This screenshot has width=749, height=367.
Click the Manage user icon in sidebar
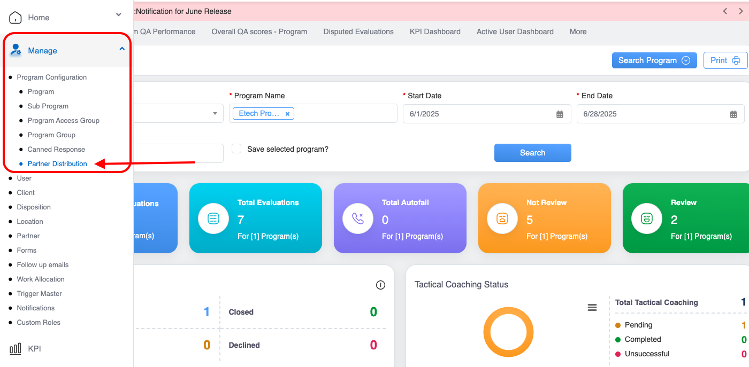16,50
